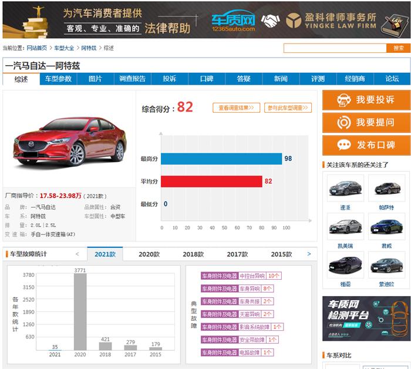The width and height of the screenshot is (411, 369).
Task: Focus the search input field
Action: pos(335,48)
